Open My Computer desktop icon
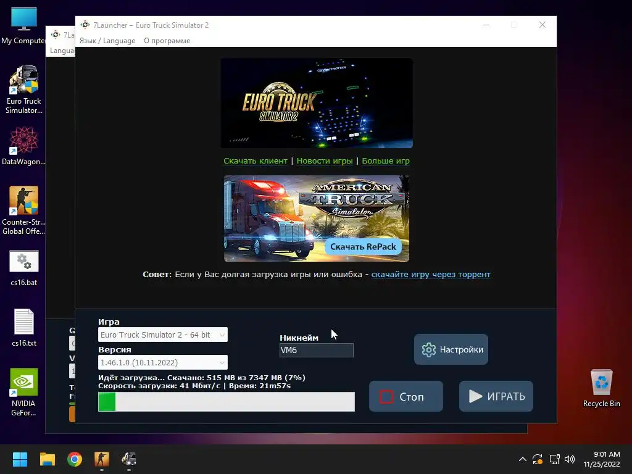Image resolution: width=632 pixels, height=474 pixels. pos(24,26)
